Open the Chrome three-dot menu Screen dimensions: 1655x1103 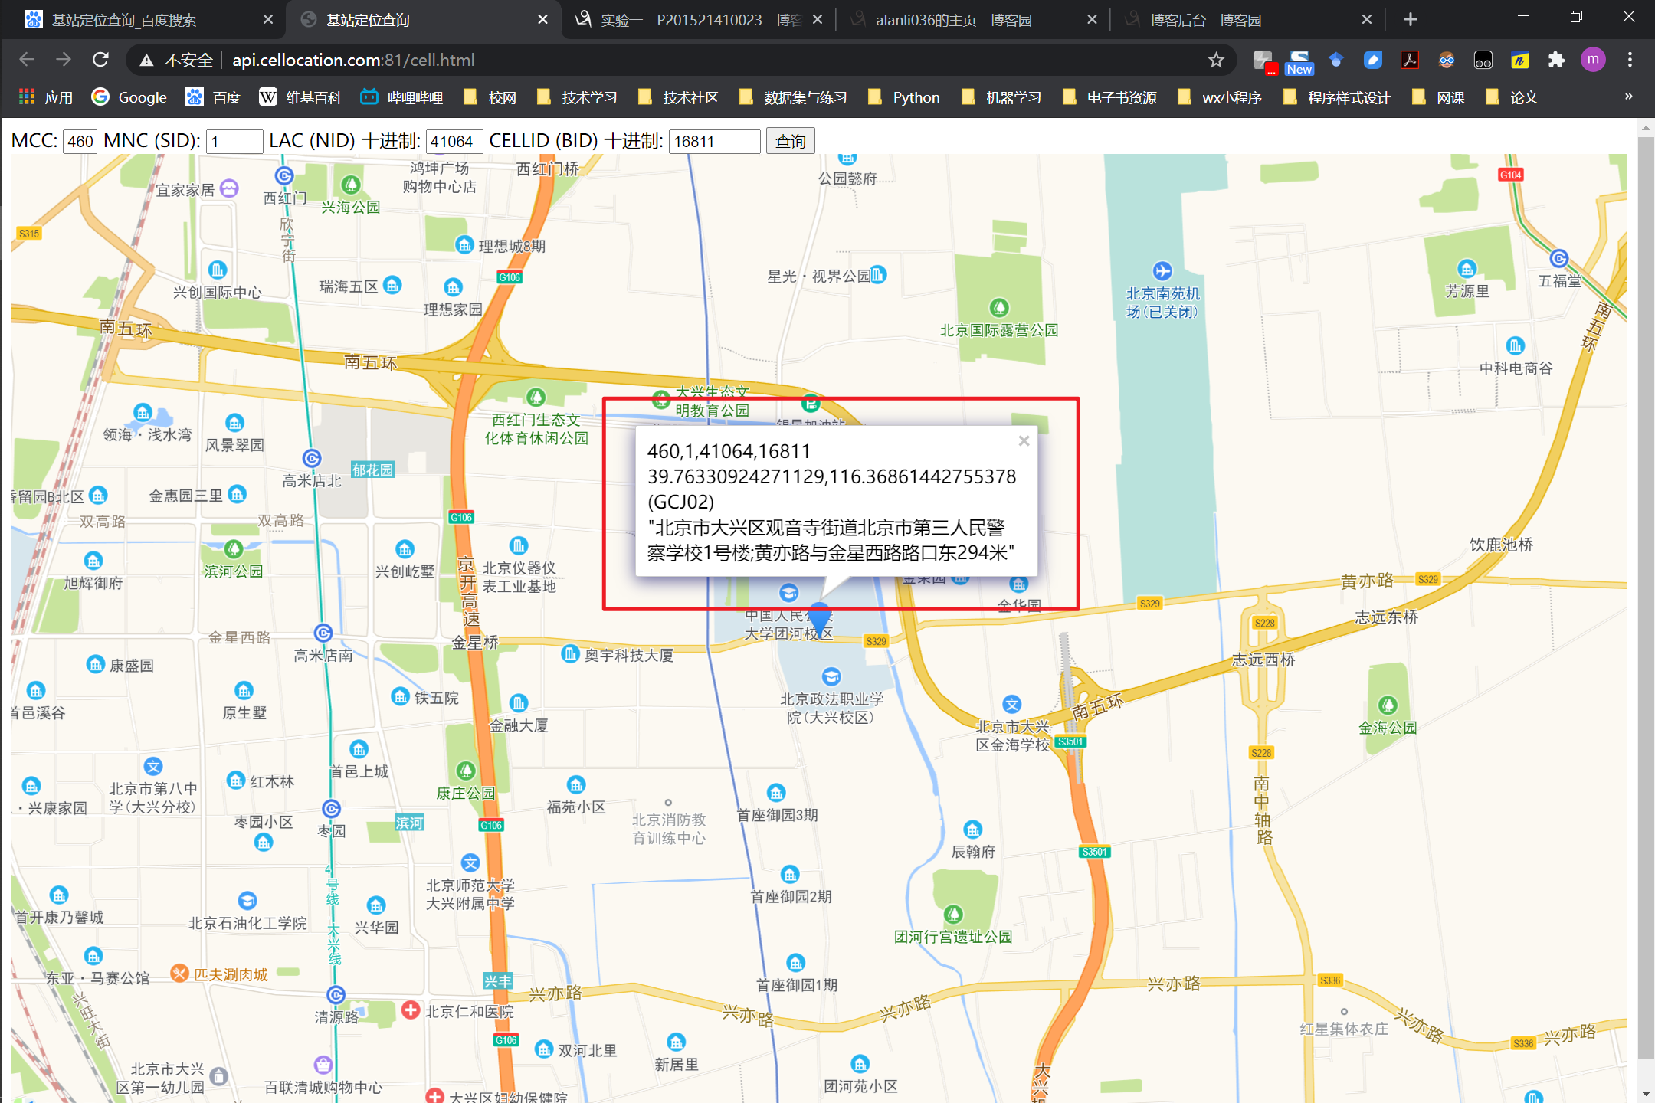pos(1630,60)
